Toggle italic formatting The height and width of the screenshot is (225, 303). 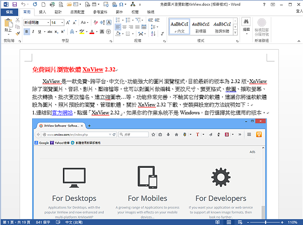(x=33, y=32)
